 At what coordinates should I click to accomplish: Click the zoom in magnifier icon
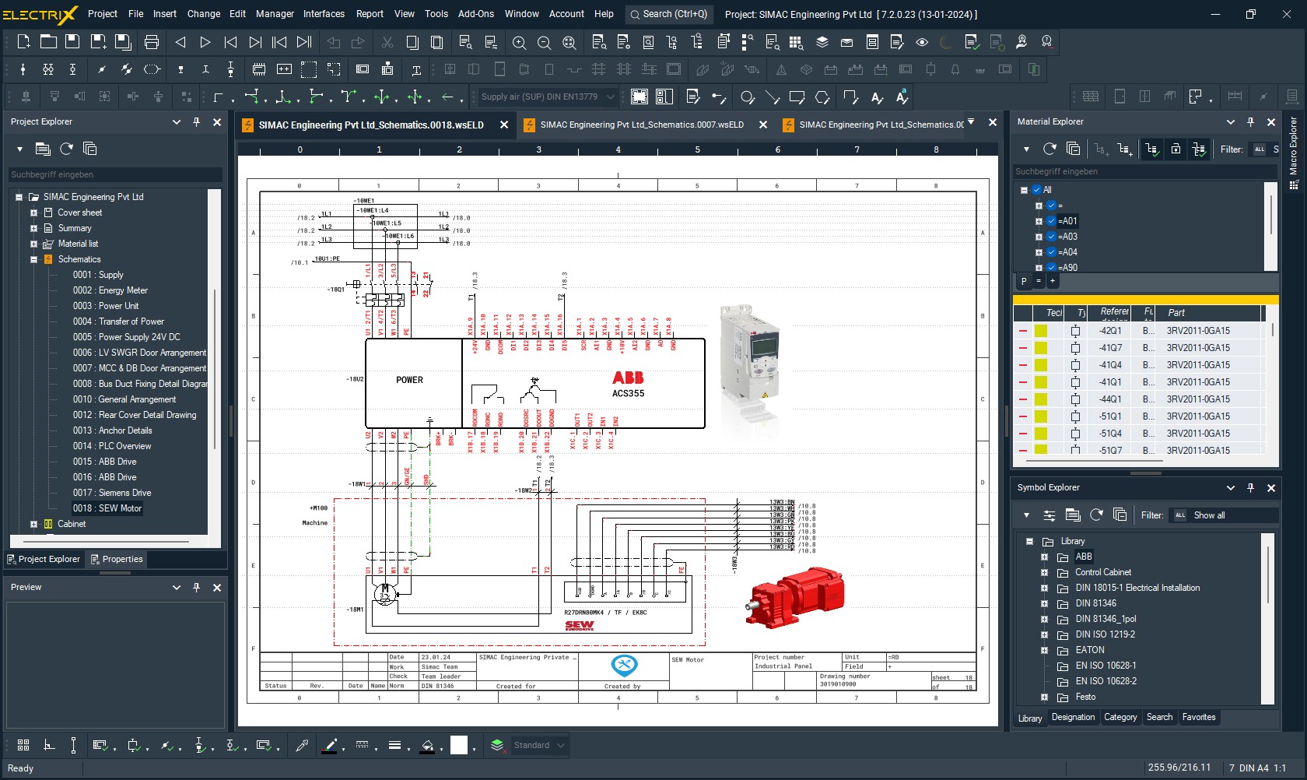[519, 42]
